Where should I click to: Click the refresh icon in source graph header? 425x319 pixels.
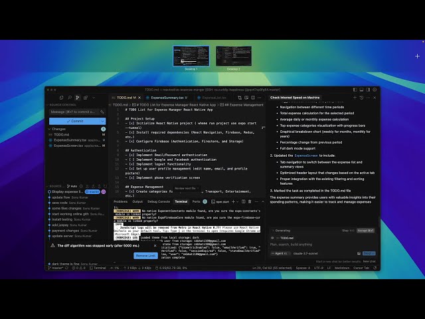coord(105,186)
